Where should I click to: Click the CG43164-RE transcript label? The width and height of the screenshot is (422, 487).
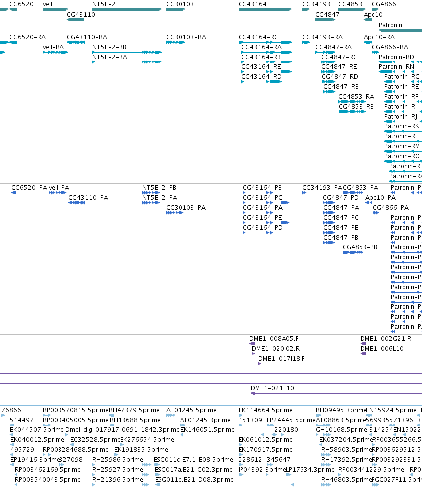point(261,67)
